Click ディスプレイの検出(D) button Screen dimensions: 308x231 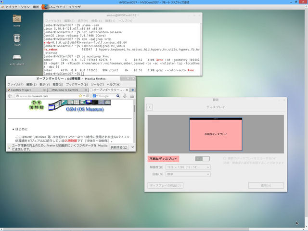point(166,185)
